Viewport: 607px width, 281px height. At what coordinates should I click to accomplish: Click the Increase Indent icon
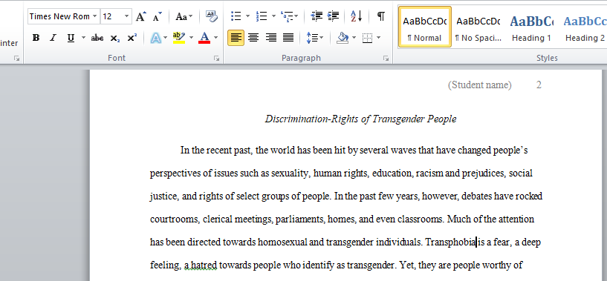333,16
